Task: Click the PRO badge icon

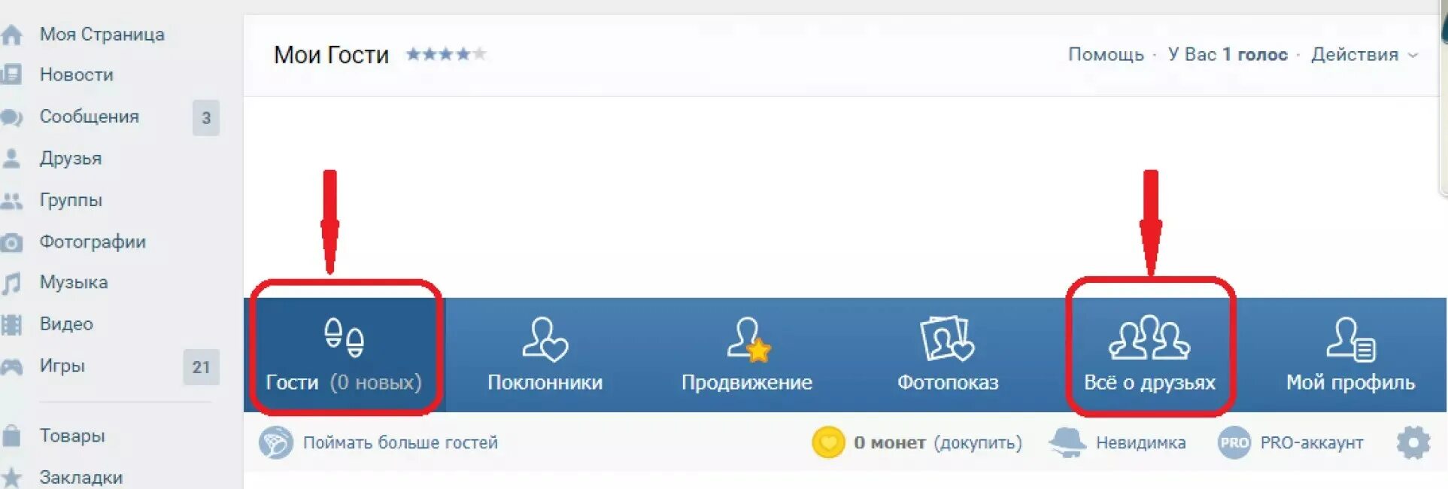Action: click(x=1234, y=442)
